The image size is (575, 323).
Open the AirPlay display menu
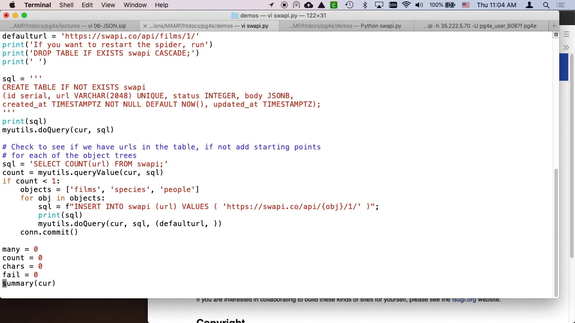[379, 5]
